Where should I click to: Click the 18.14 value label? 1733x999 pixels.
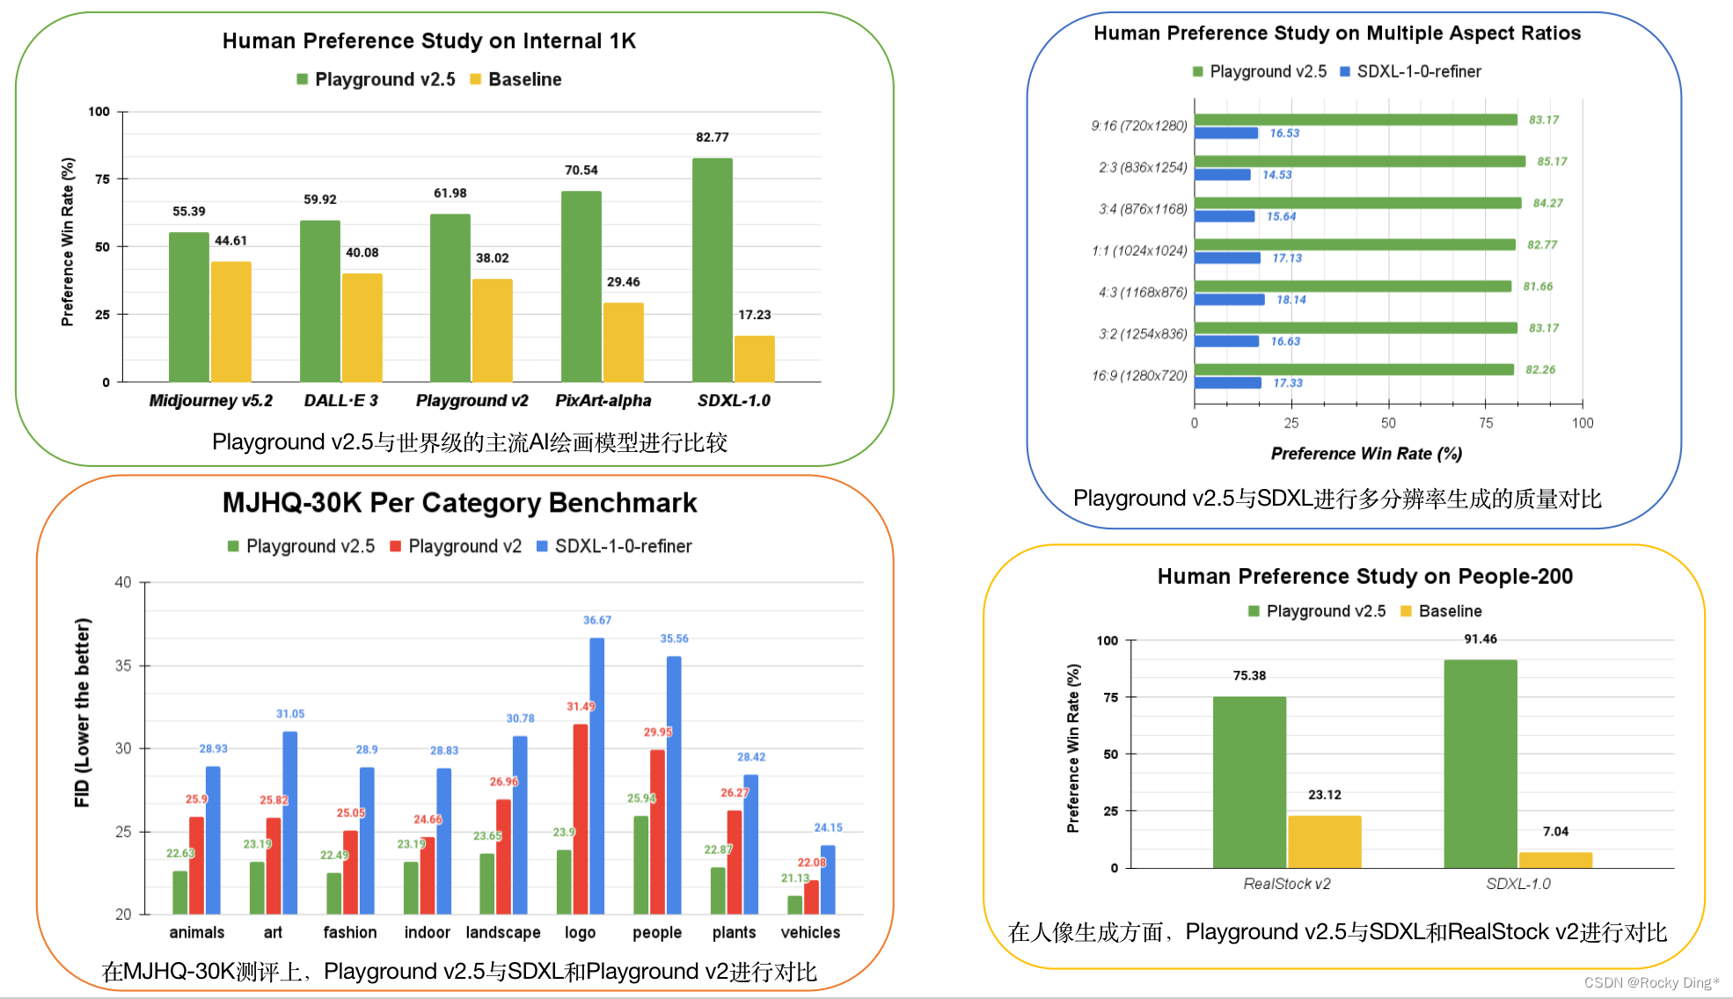[1291, 300]
